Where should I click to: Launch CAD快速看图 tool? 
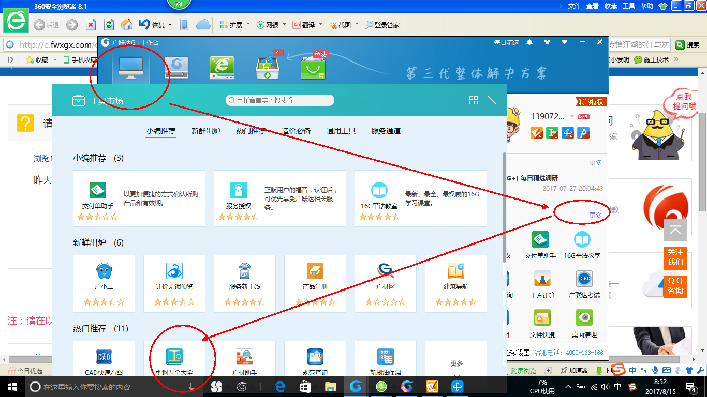coord(104,359)
